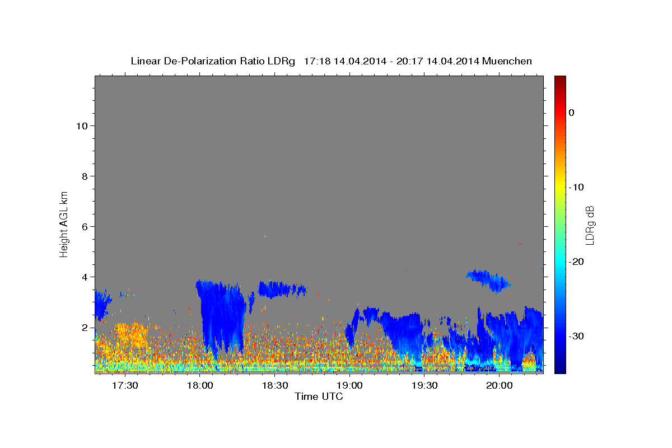This screenshot has height=448, width=672.
Task: Click the plot title 'Linear De-Polarization Ratio LDRg'
Action: point(213,61)
